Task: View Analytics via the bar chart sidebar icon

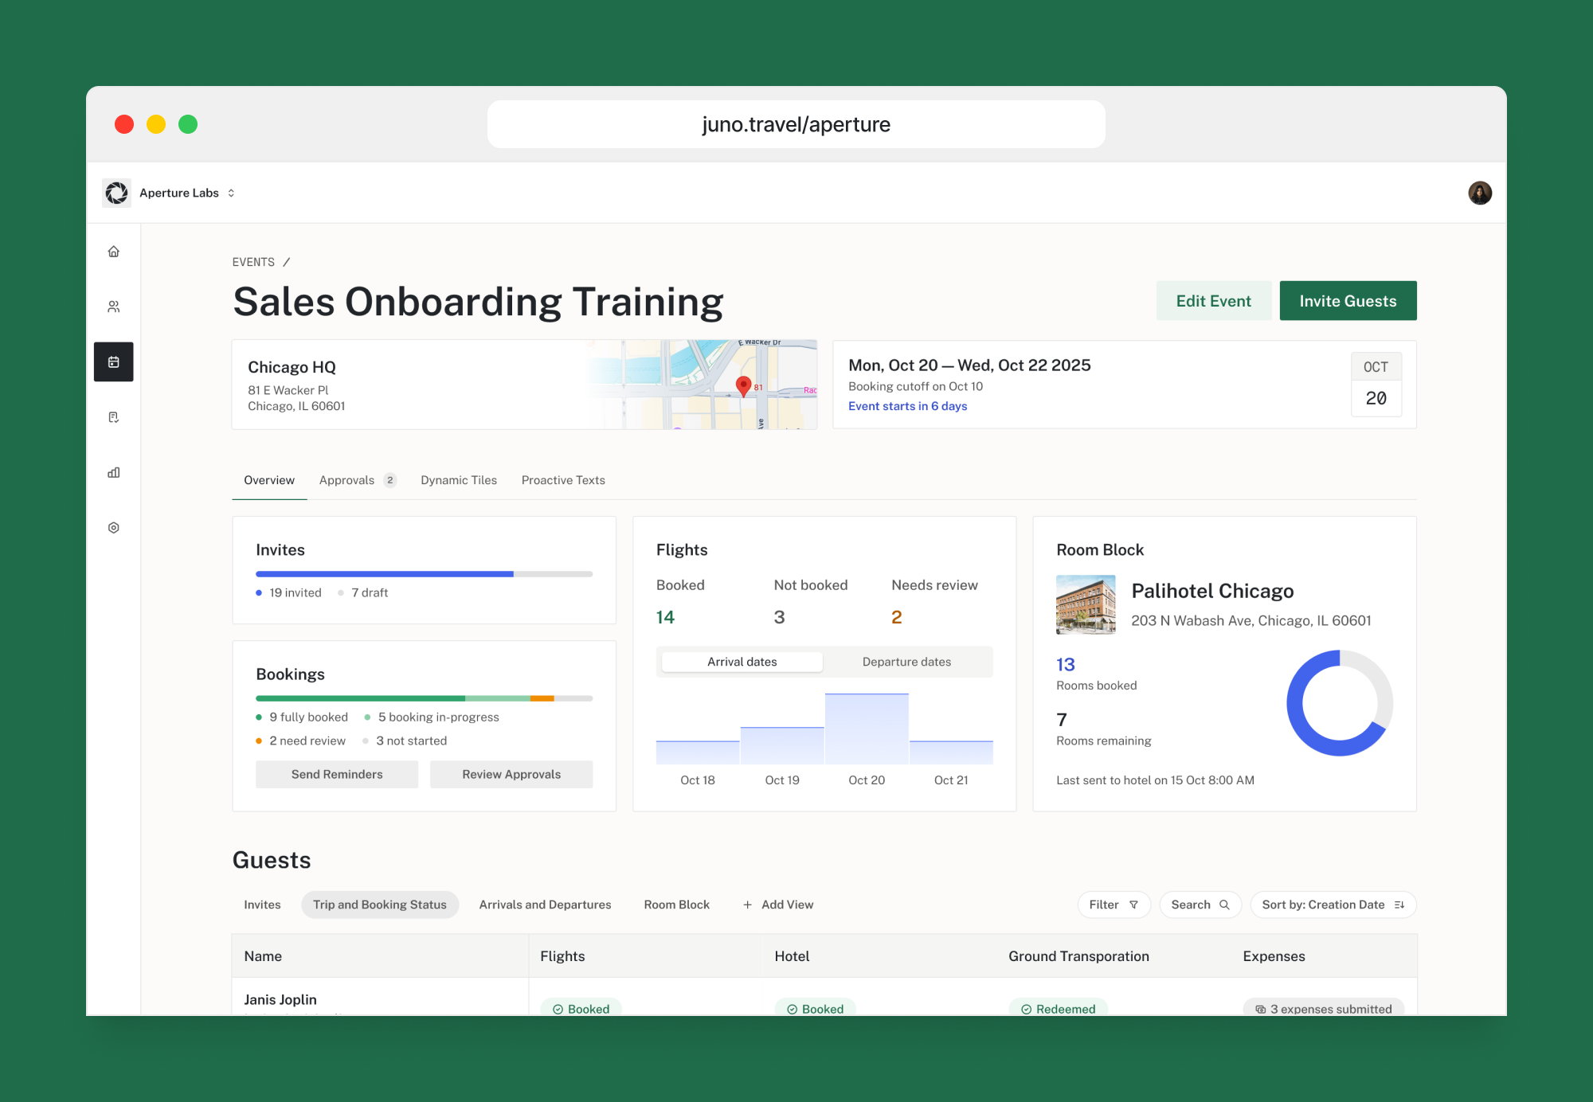Action: tap(114, 471)
